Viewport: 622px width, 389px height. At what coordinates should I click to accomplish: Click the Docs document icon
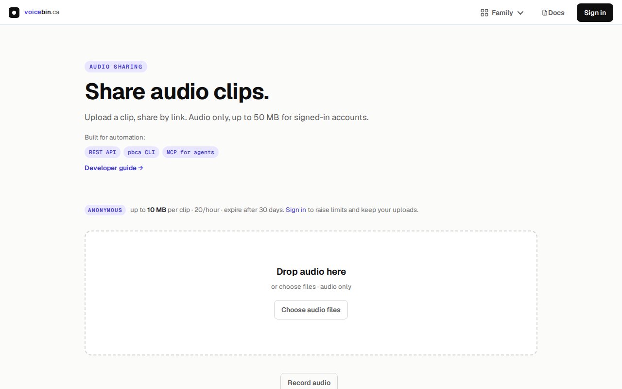click(x=545, y=13)
